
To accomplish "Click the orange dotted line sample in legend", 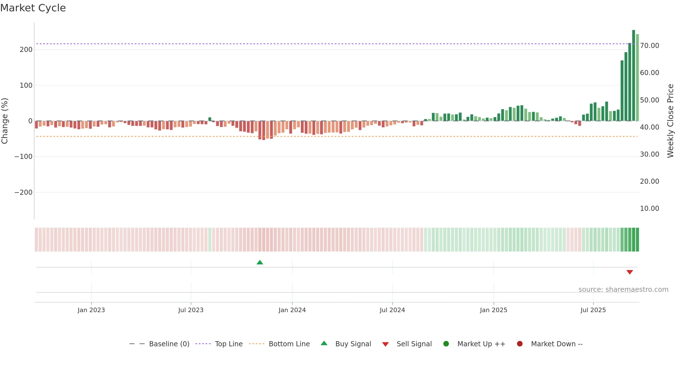I will (x=257, y=344).
